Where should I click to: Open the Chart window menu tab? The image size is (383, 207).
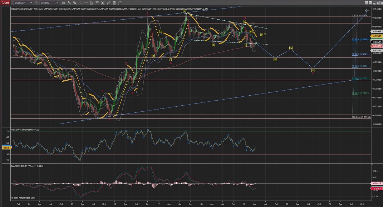tap(5, 3)
